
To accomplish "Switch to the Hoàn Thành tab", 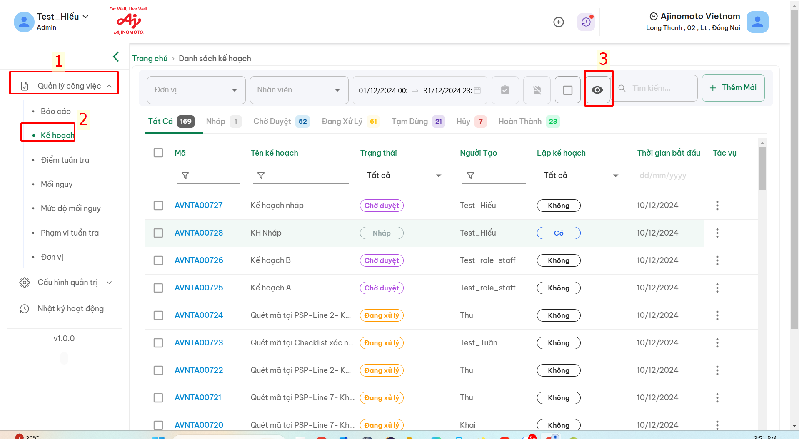I will 529,122.
